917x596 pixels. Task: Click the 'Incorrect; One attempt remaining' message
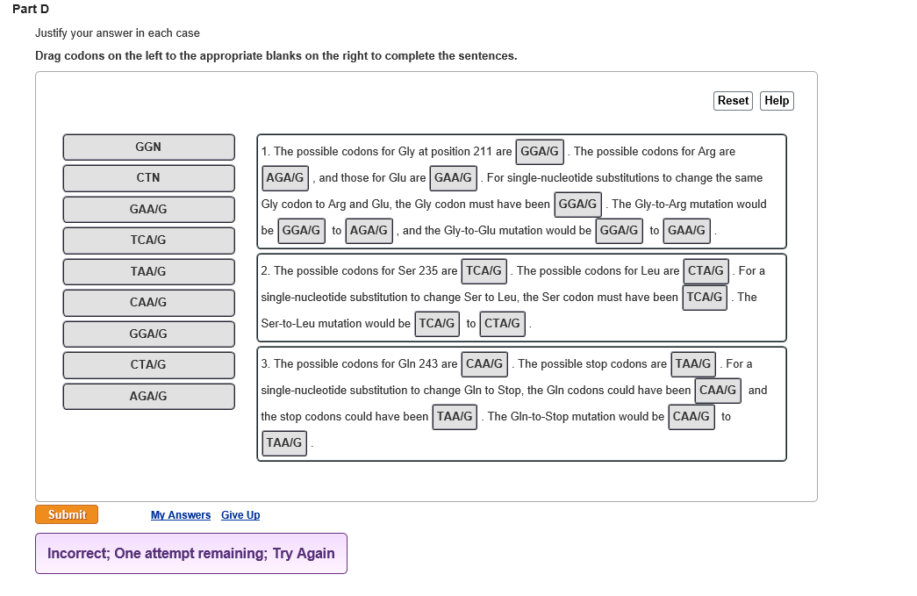(x=191, y=553)
